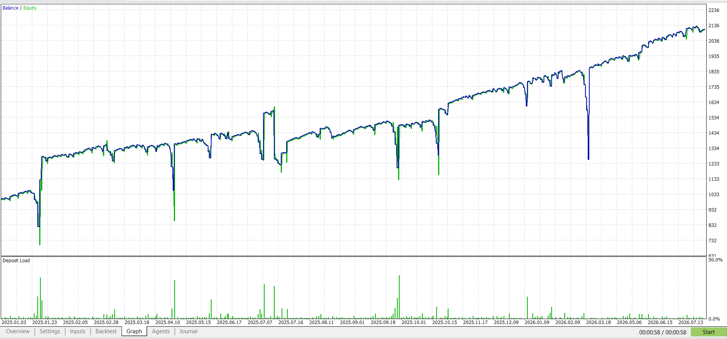Open the Agents tab
Image resolution: width=727 pixels, height=339 pixels.
point(161,331)
